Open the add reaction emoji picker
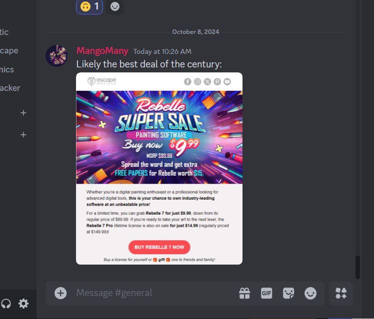 click(x=114, y=6)
